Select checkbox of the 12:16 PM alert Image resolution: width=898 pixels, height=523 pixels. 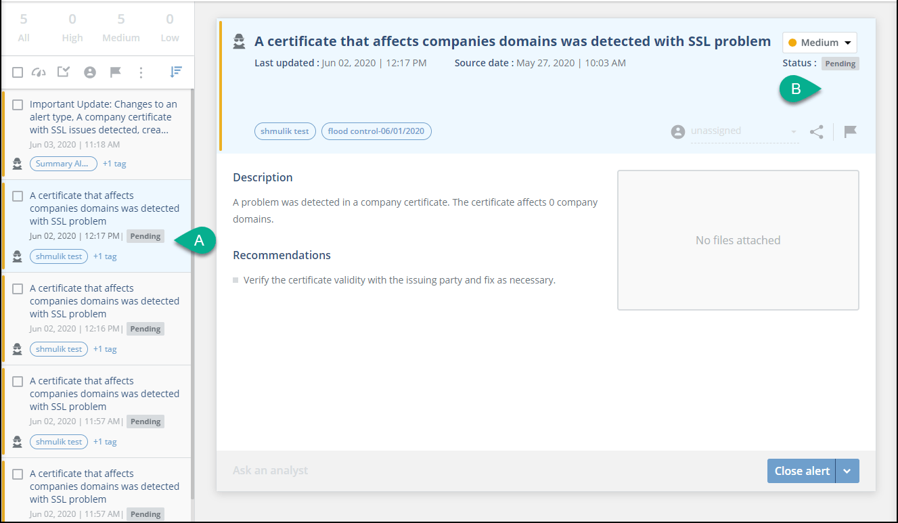[18, 289]
